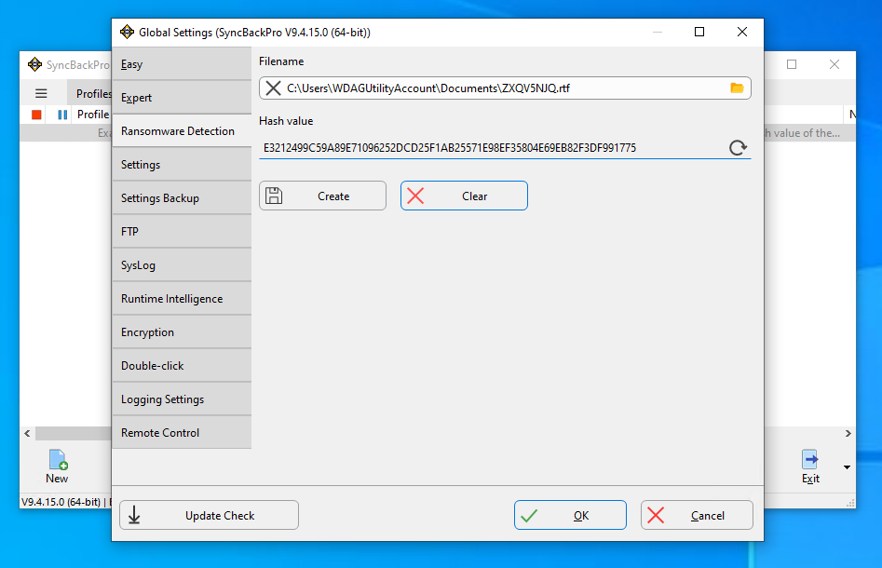Select the Ransomware Detection tab
The image size is (882, 568).
(x=182, y=131)
